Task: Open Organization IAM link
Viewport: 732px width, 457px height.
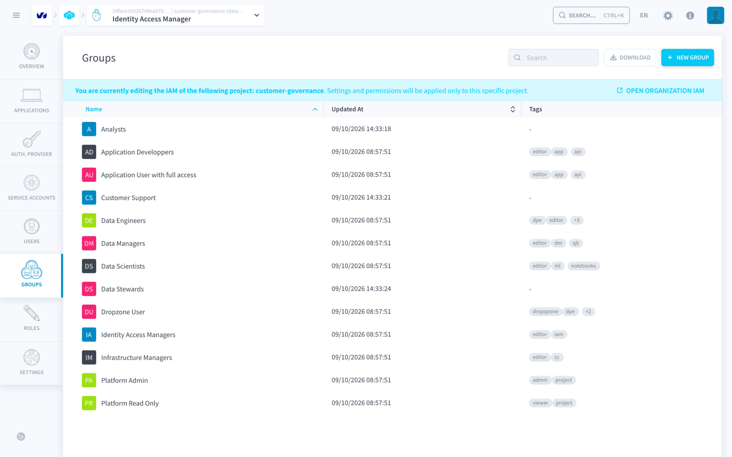Action: coord(660,90)
